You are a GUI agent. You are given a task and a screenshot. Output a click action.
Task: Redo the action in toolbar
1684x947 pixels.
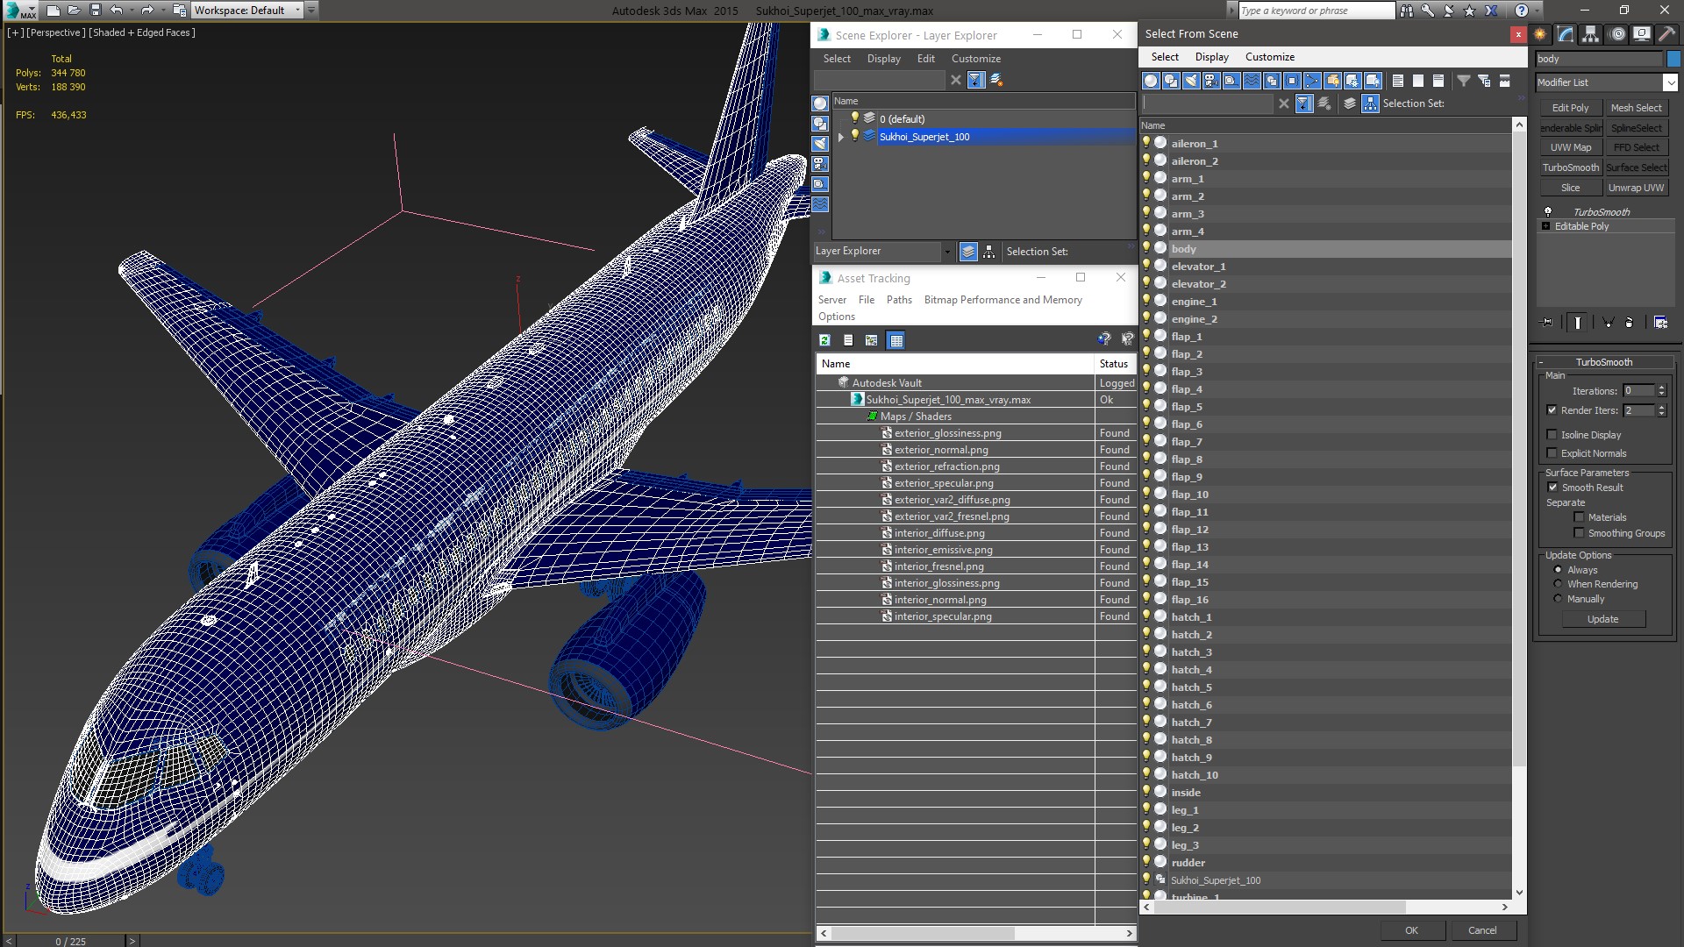tap(146, 11)
